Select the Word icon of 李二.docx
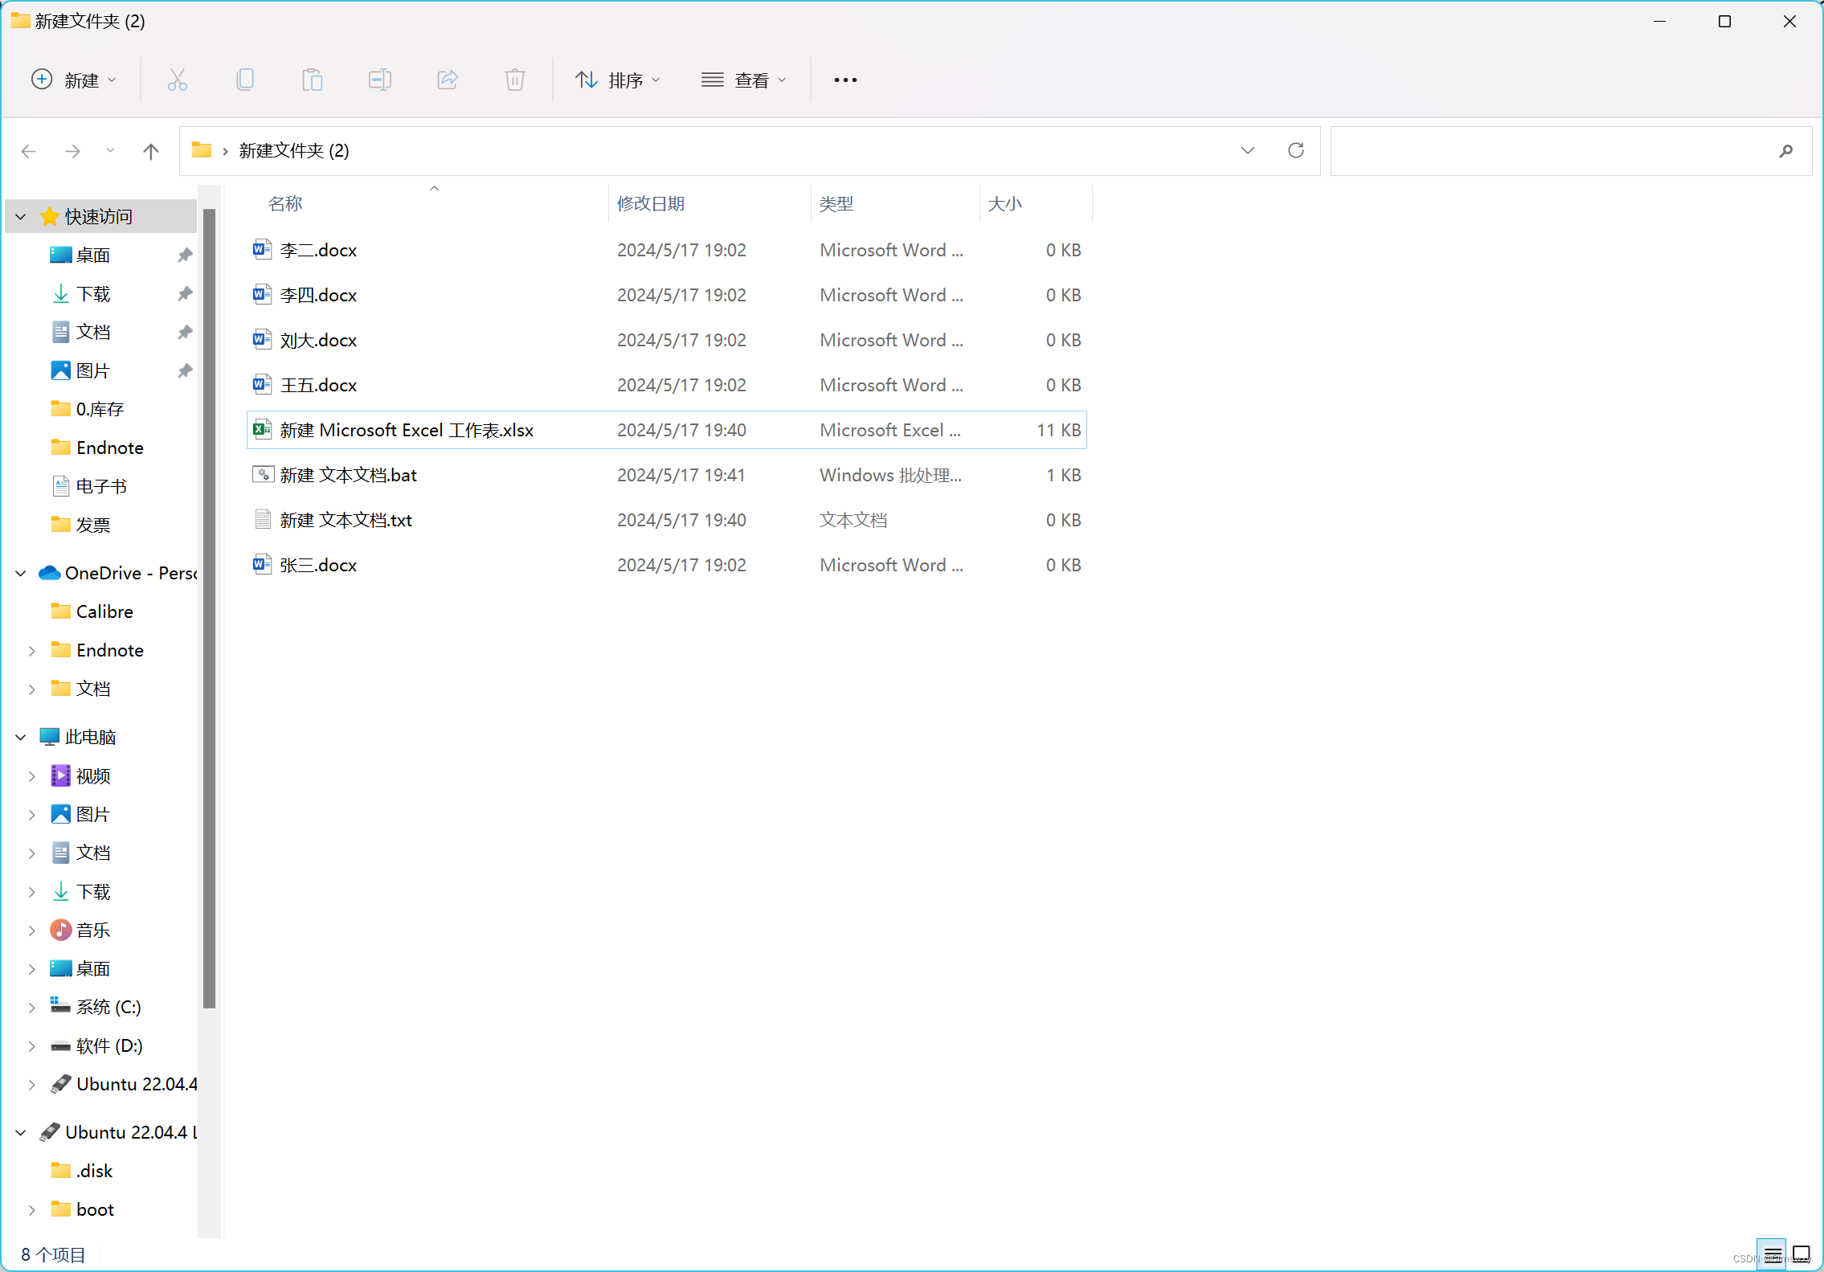The image size is (1824, 1272). 262,249
